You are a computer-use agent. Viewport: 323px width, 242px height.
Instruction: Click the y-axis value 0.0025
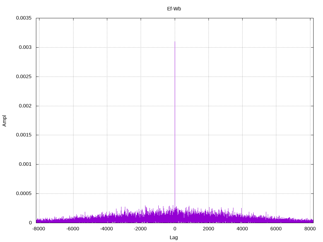click(x=24, y=77)
